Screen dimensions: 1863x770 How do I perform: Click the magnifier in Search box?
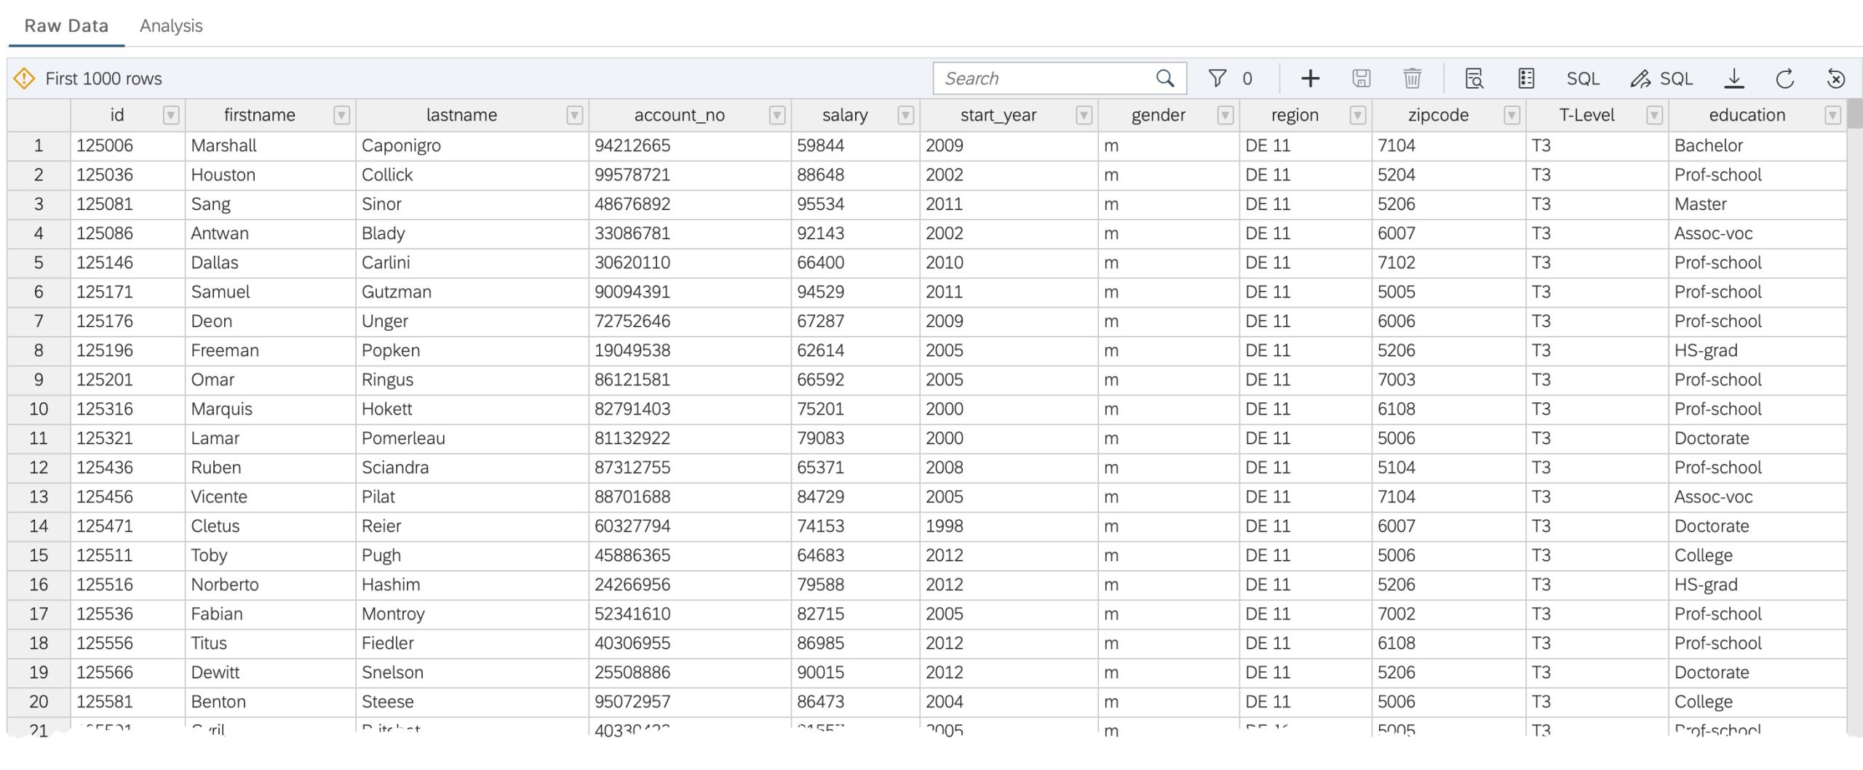[x=1165, y=79]
